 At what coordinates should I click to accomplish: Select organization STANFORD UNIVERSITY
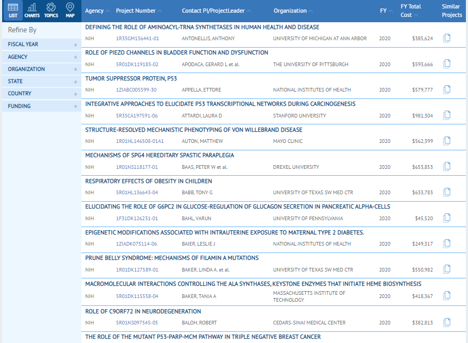(299, 115)
